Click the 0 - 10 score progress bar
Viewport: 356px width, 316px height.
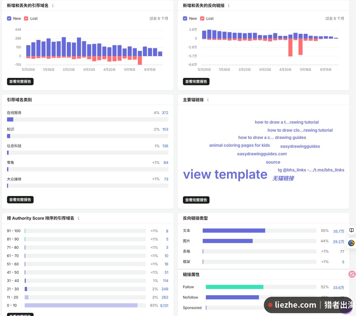point(85,305)
